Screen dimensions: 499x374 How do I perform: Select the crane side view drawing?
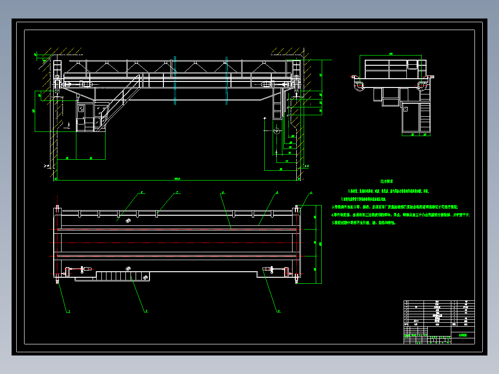pos(392,95)
